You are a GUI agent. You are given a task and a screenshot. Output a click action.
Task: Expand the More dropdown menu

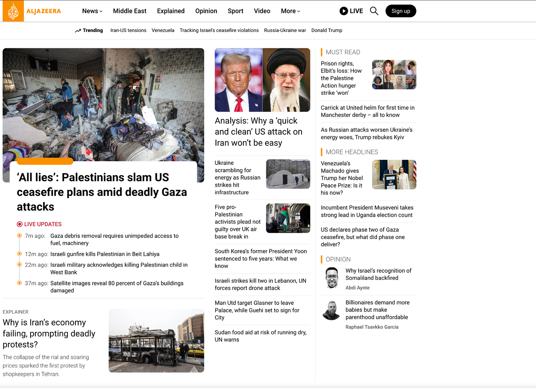point(290,11)
